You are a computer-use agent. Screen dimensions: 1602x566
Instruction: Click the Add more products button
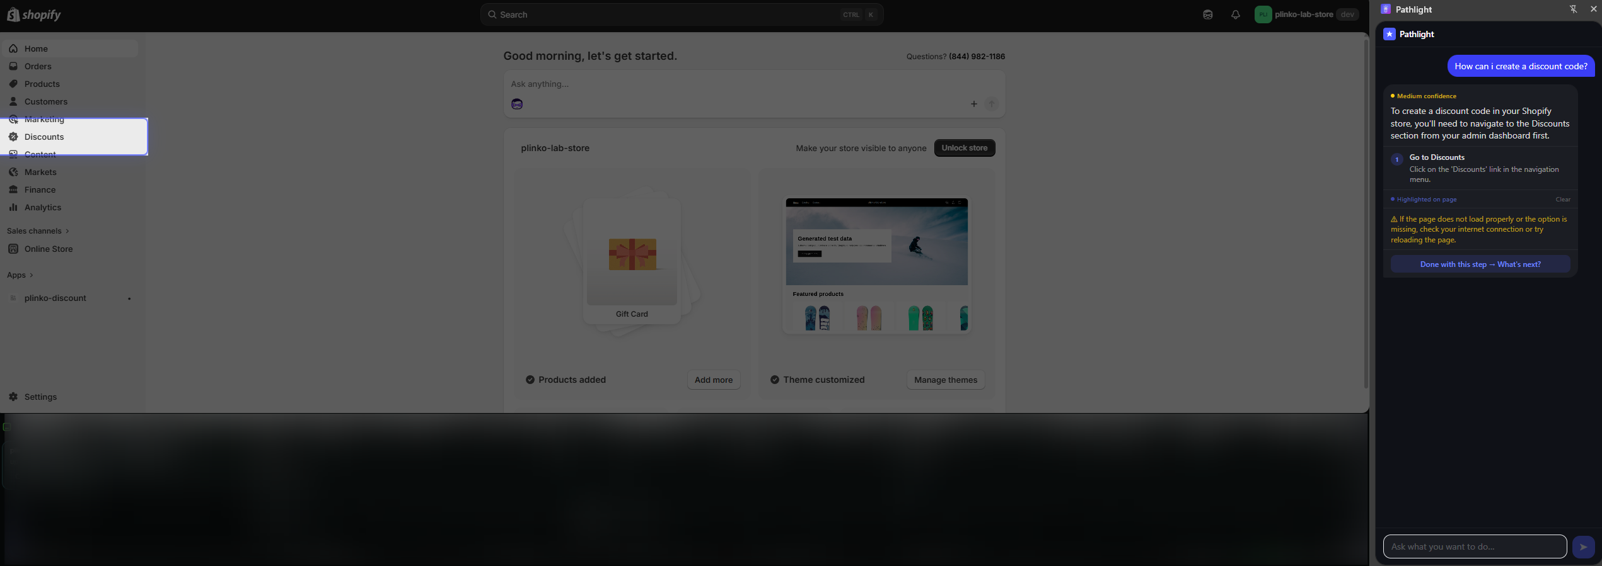click(x=714, y=380)
